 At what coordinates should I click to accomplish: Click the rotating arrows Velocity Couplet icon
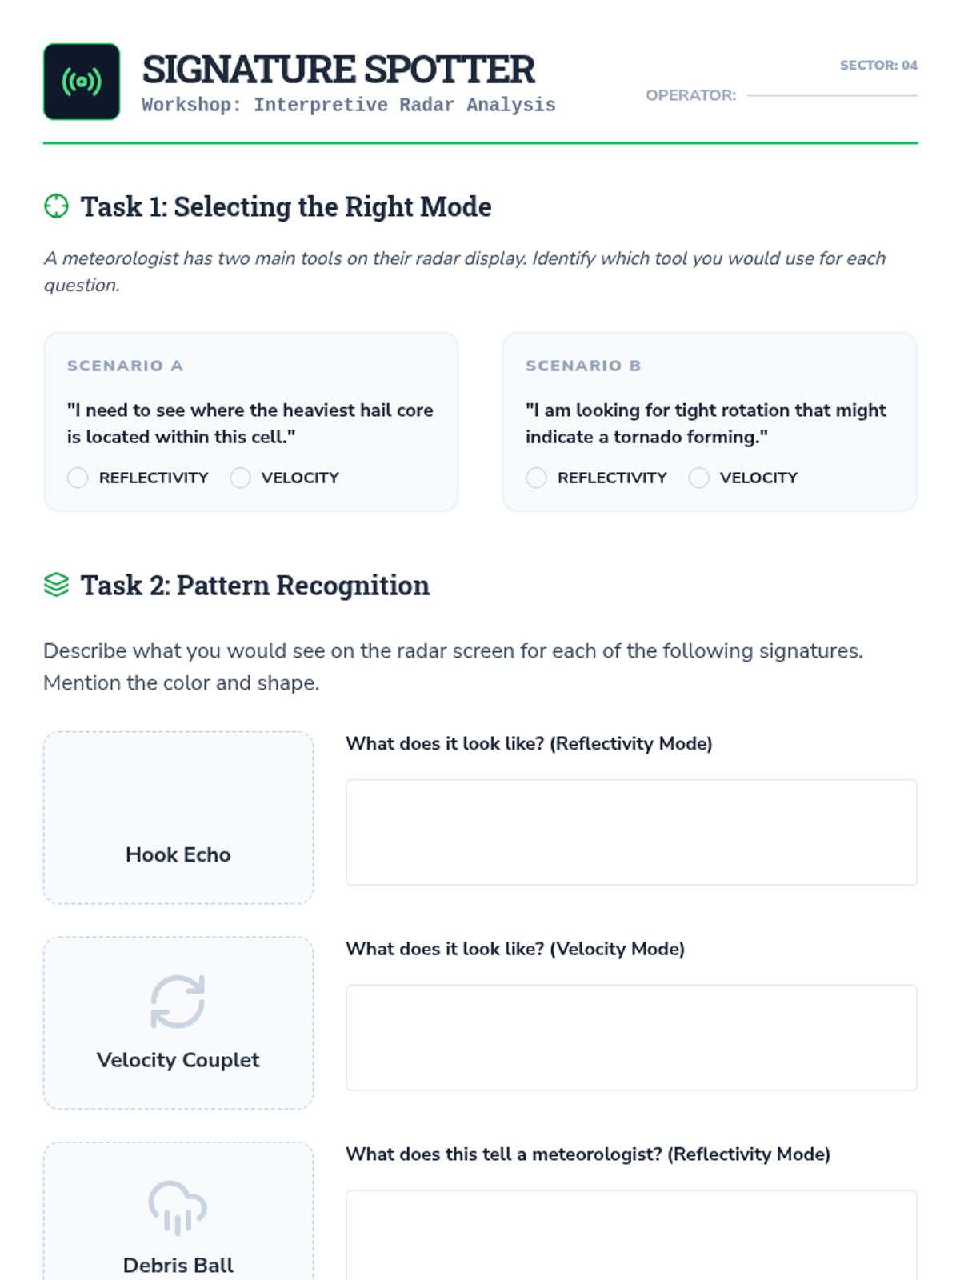[x=178, y=1001]
